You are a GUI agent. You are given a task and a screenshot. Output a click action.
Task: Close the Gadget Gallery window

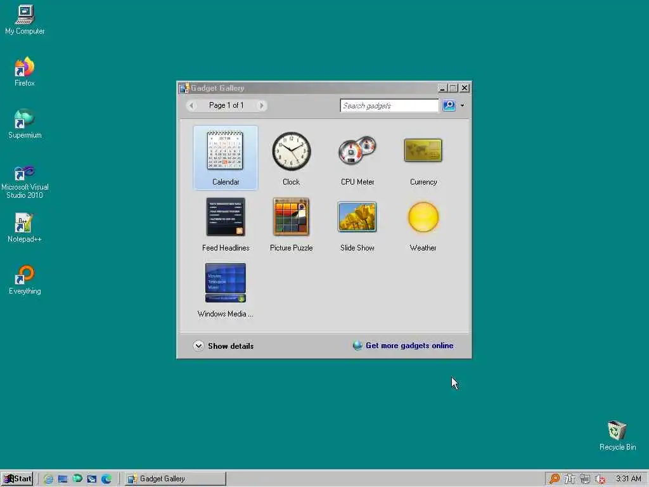(465, 88)
